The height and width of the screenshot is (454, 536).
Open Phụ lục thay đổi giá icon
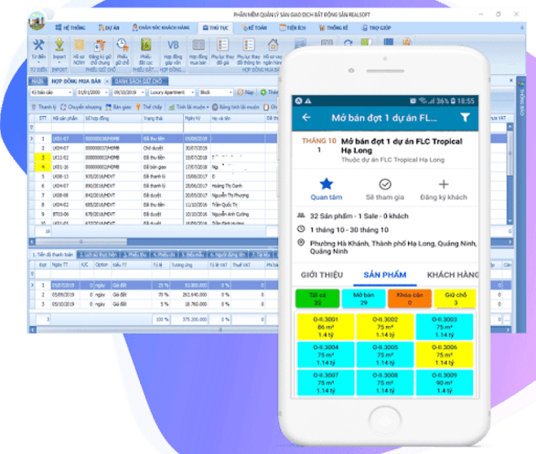pos(222,45)
